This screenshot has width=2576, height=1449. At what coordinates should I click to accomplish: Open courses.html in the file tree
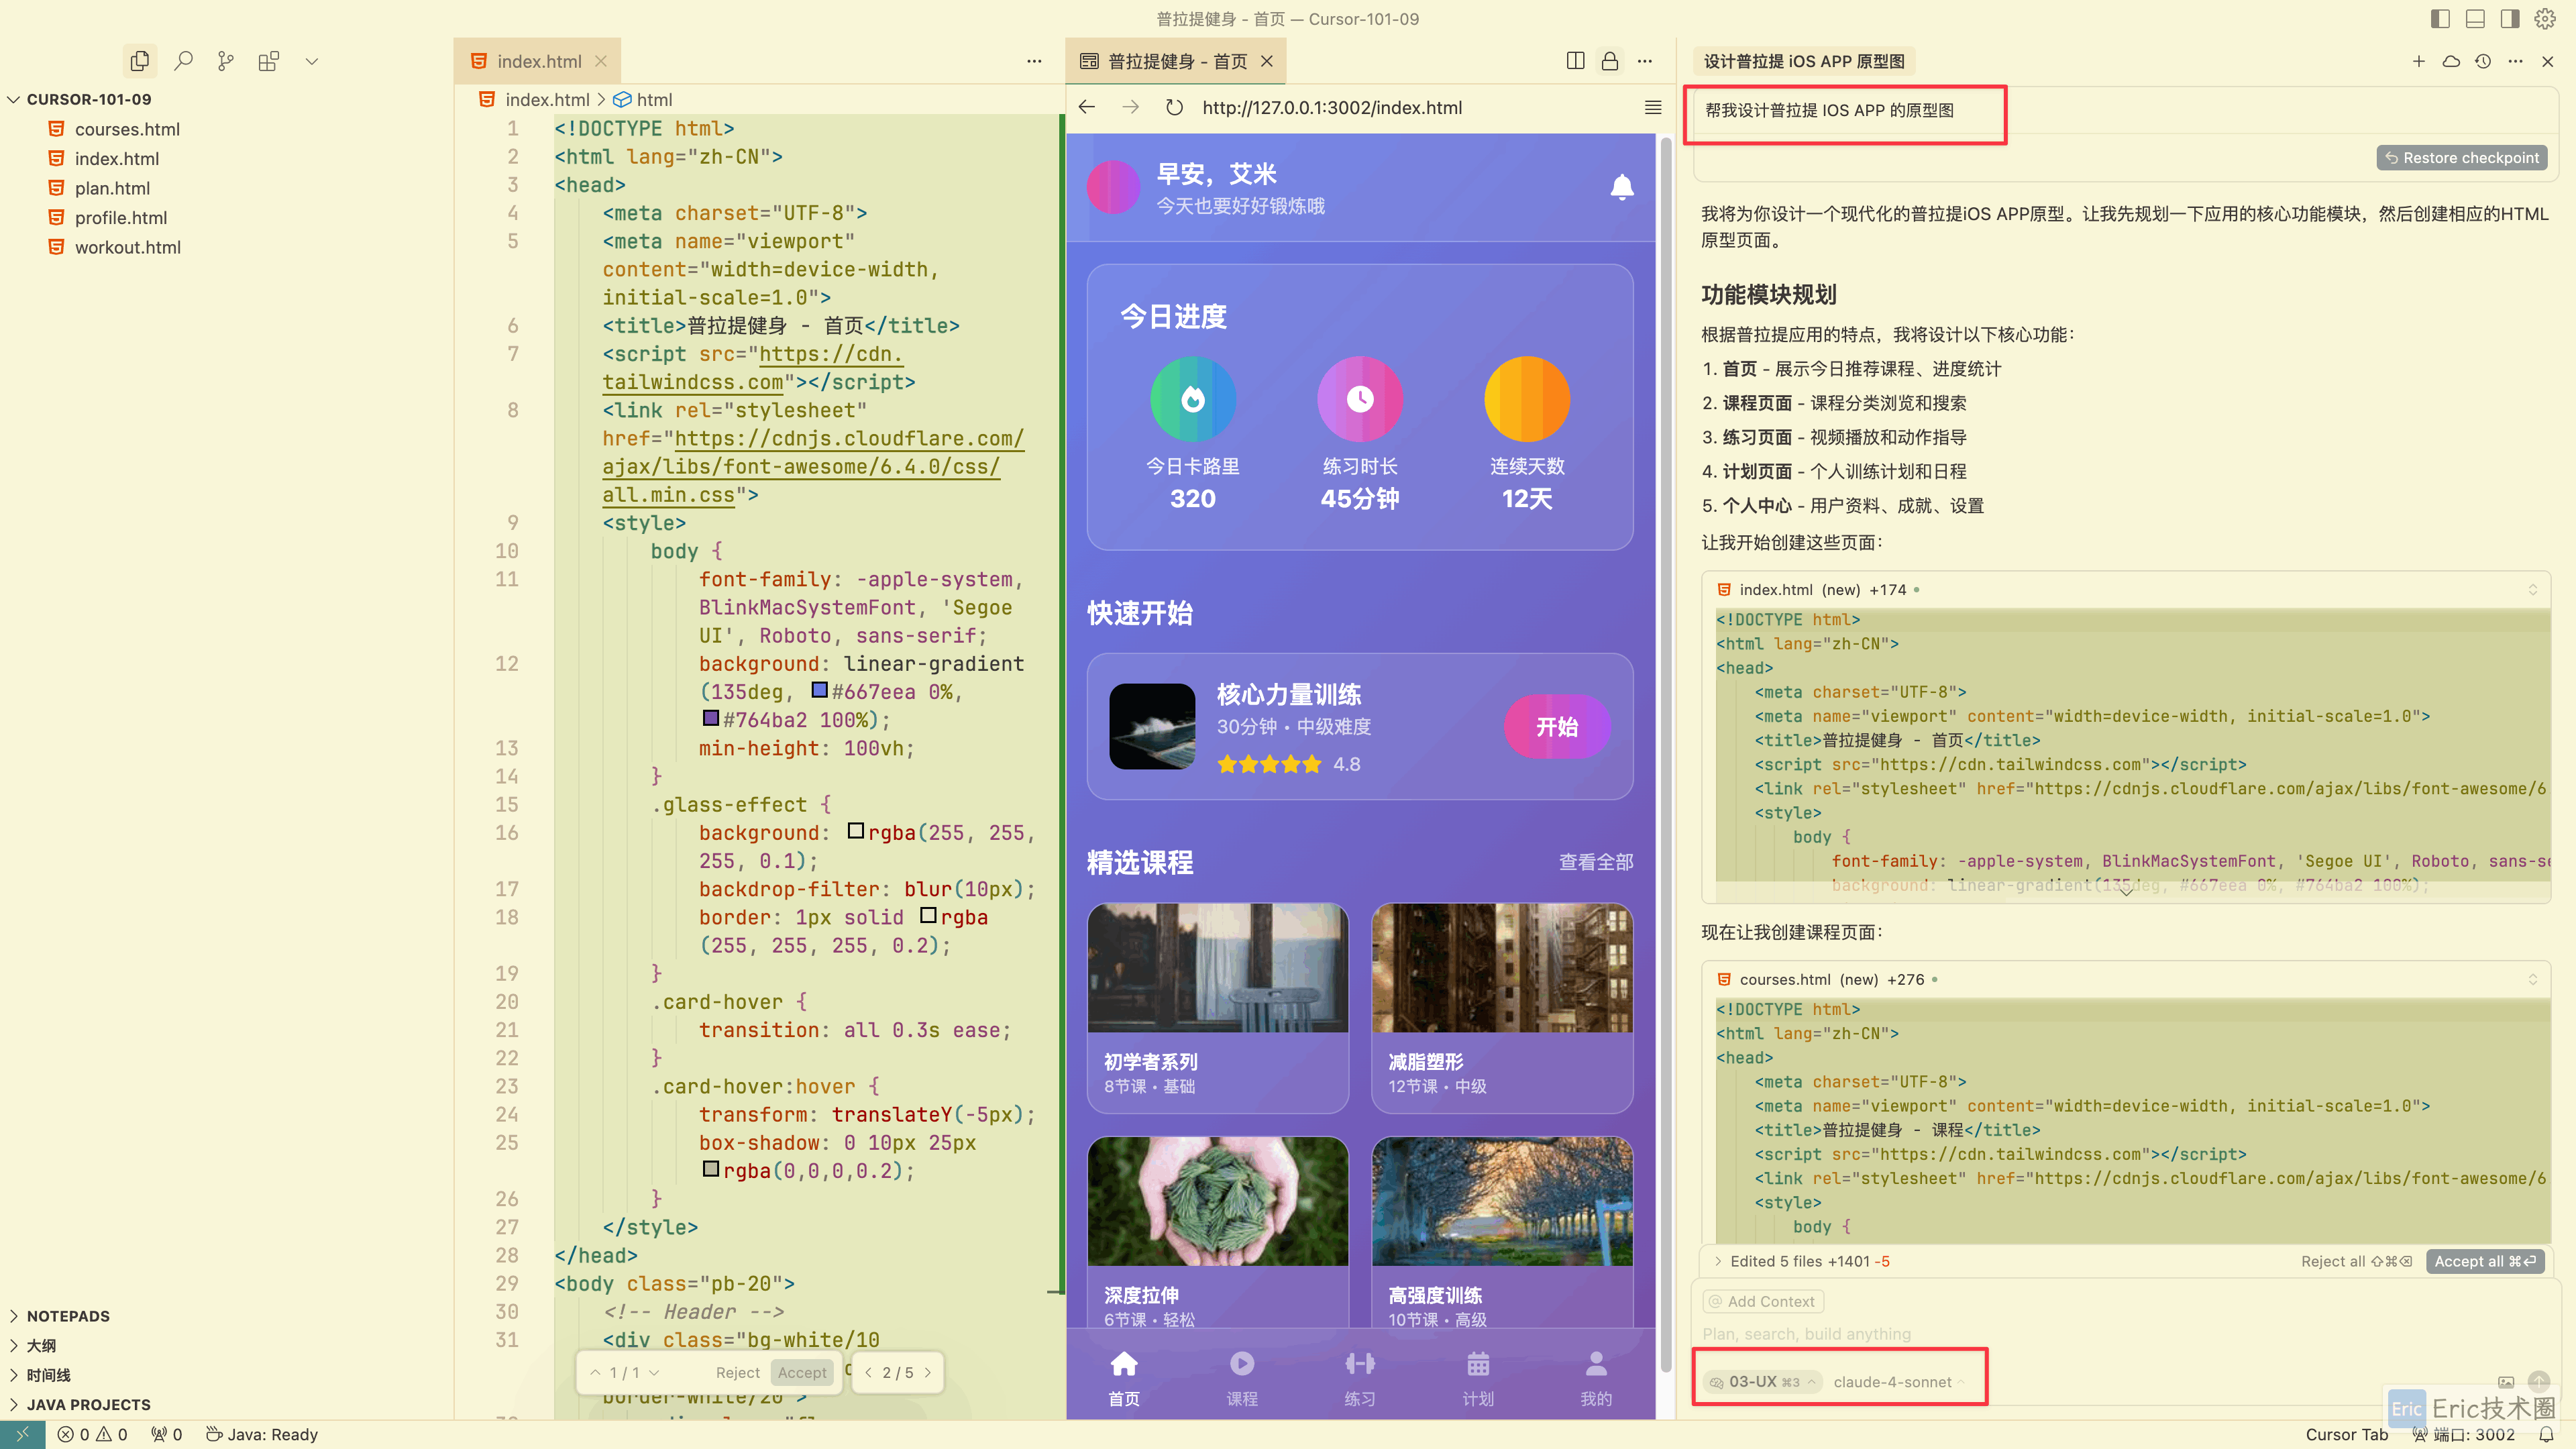(127, 129)
